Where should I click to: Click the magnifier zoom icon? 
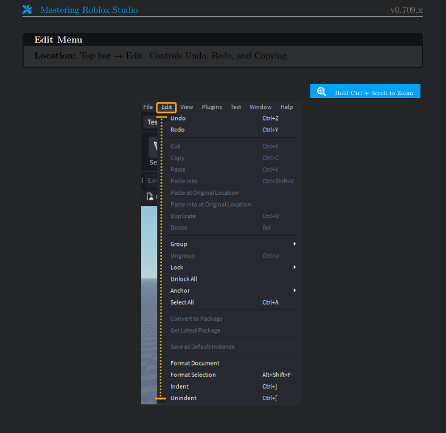point(322,92)
